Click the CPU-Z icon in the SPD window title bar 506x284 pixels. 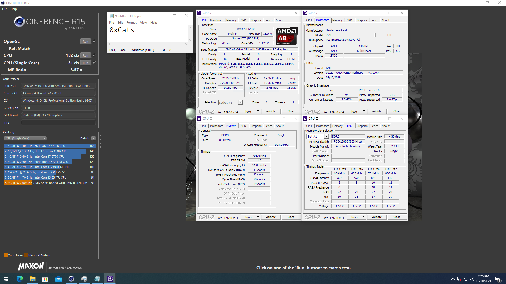(x=305, y=119)
